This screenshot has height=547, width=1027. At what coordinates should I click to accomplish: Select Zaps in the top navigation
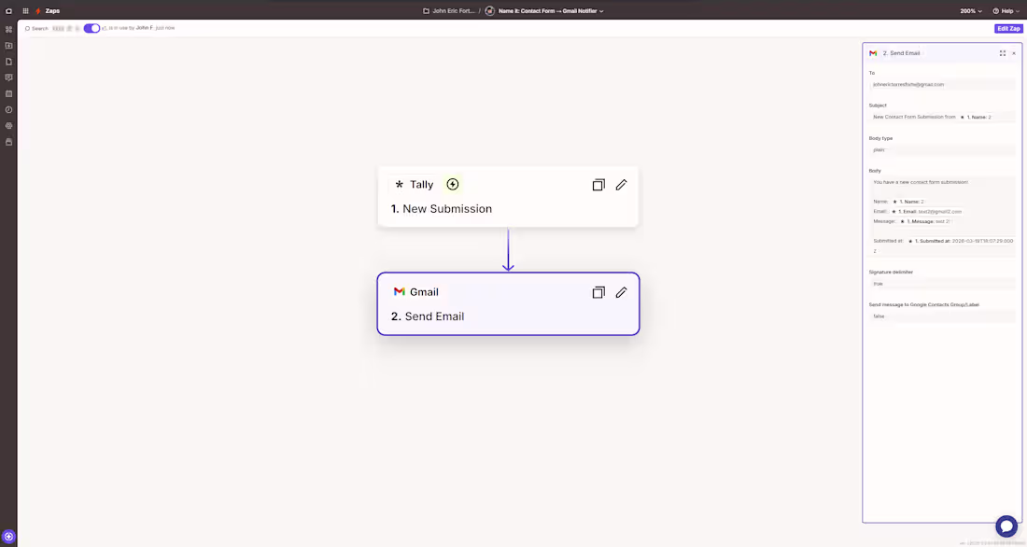pyautogui.click(x=53, y=10)
